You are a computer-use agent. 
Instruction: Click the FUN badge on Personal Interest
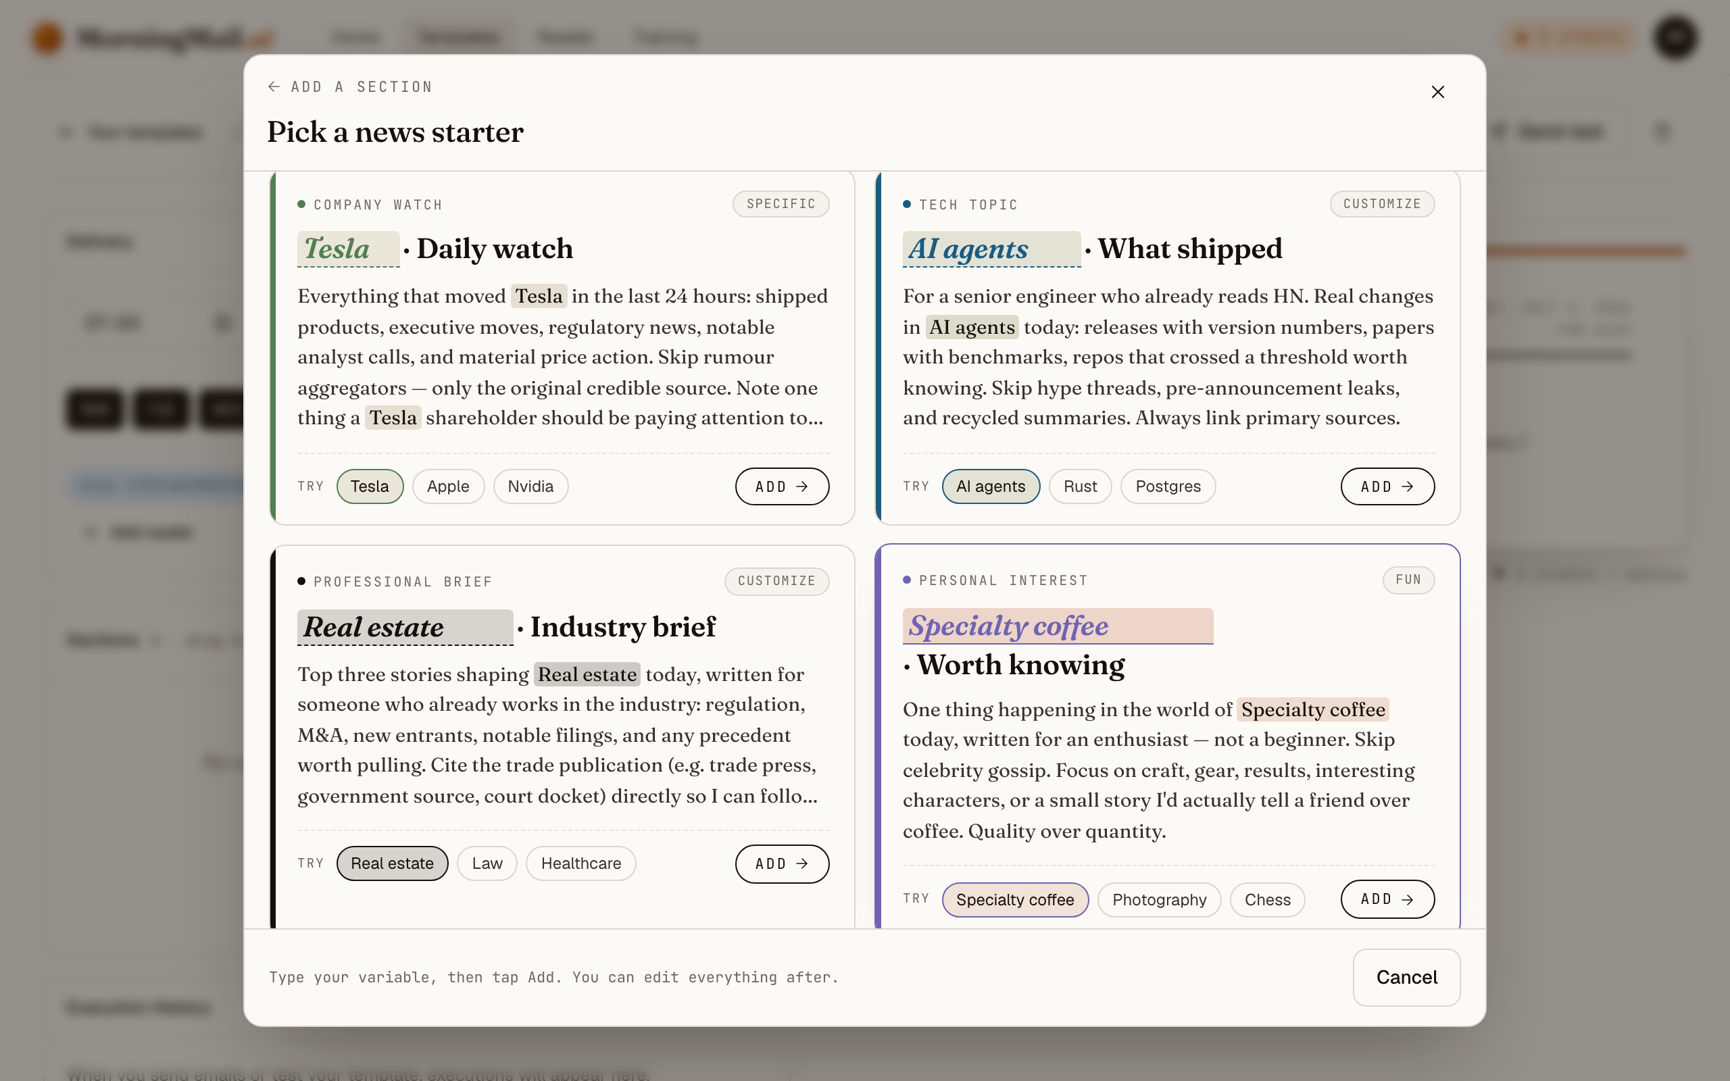(x=1408, y=580)
